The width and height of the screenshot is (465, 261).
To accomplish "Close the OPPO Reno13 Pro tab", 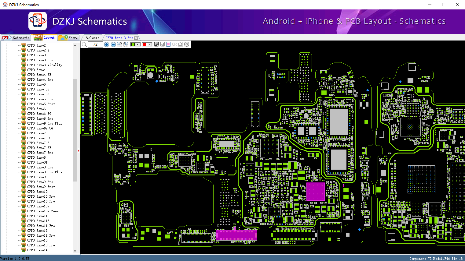I will click(x=136, y=38).
